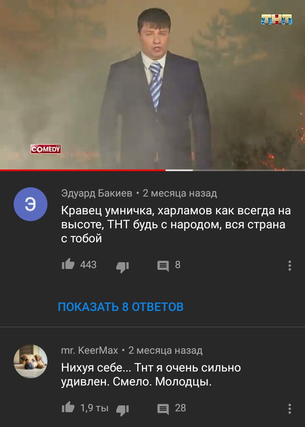The image size is (305, 427).
Task: Open more options for mr. KeerMax's comment
Action: pyautogui.click(x=289, y=409)
